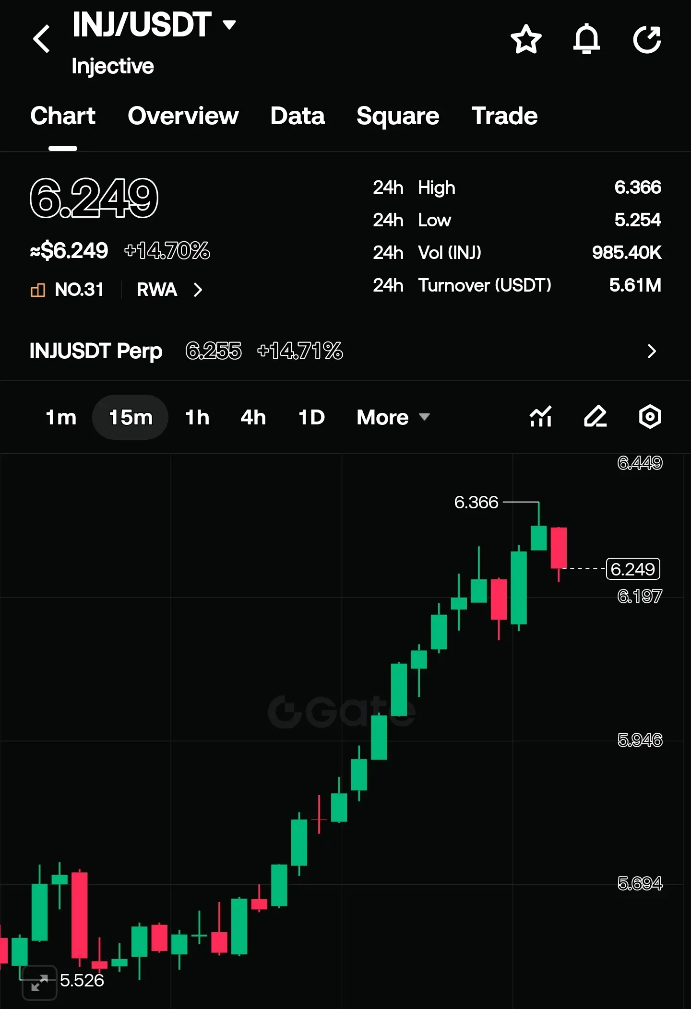Screen dimensions: 691x1009
Task: Set a price alert using the bell icon
Action: (586, 39)
